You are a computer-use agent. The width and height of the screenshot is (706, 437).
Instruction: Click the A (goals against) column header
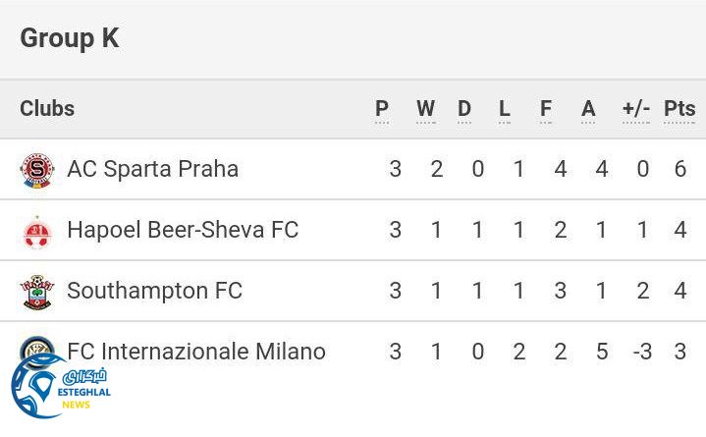[588, 109]
